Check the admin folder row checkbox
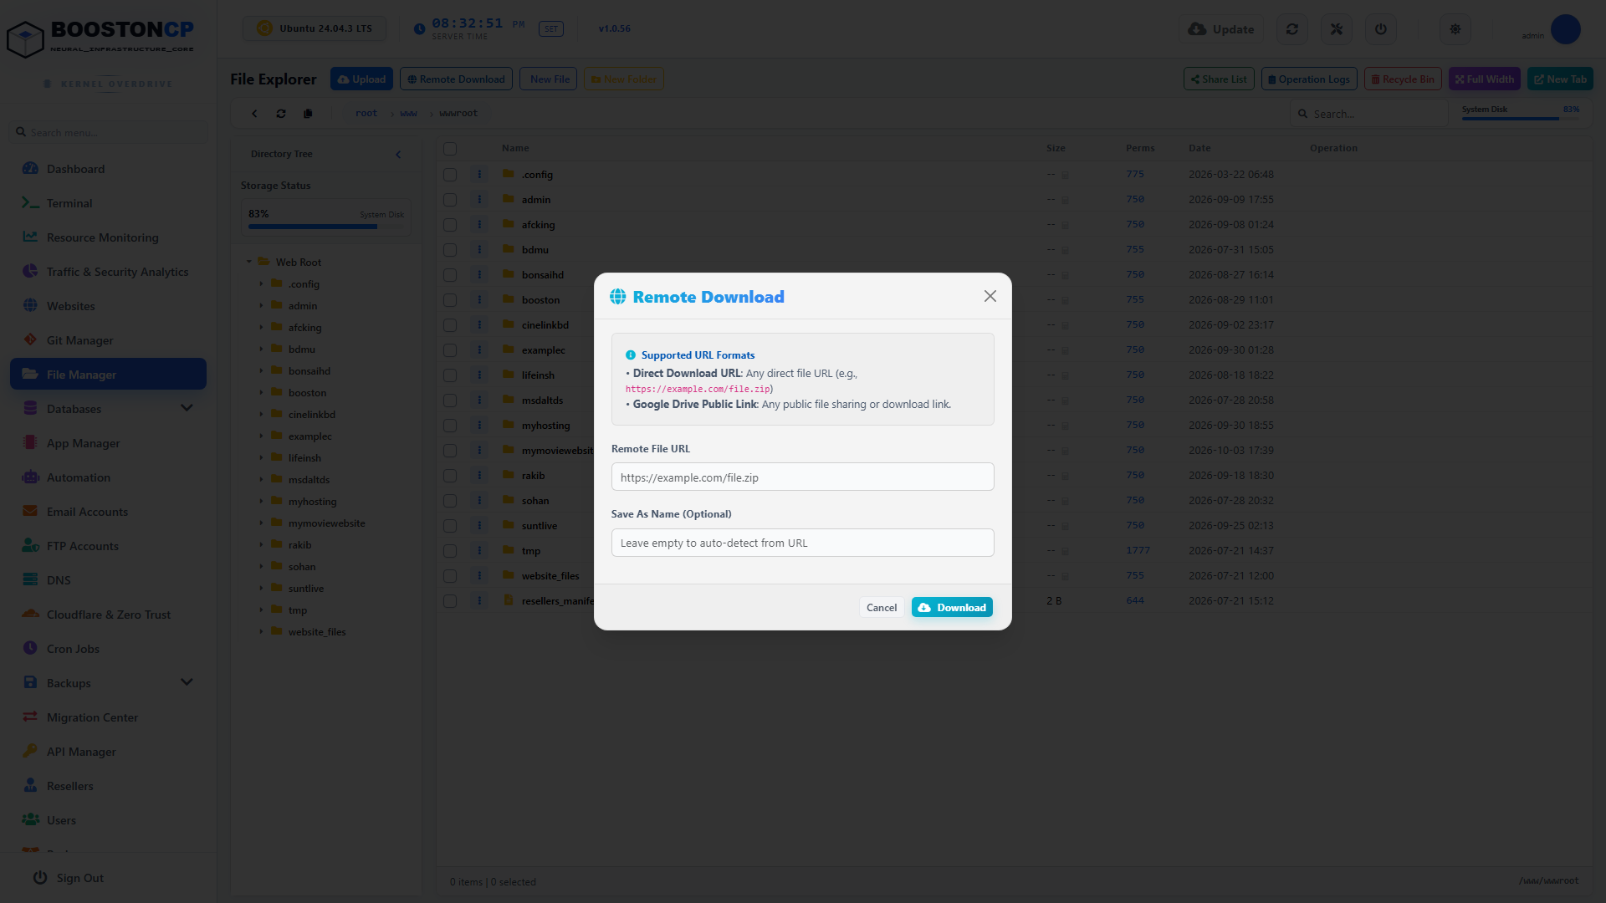 tap(450, 199)
